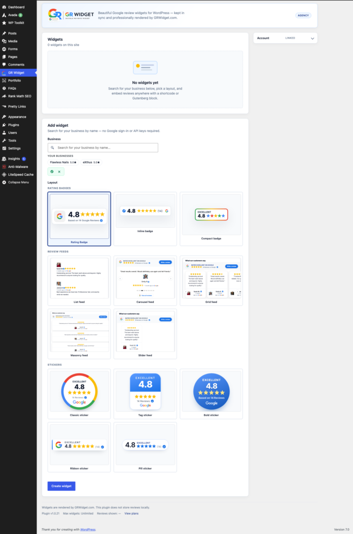Click the "Plugin v1.0.21" footer text
This screenshot has width=353, height=534.
(51, 514)
